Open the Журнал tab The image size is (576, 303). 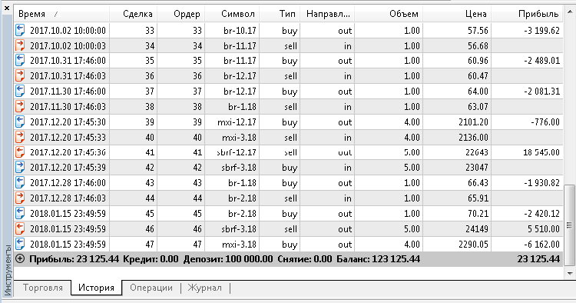click(x=204, y=288)
